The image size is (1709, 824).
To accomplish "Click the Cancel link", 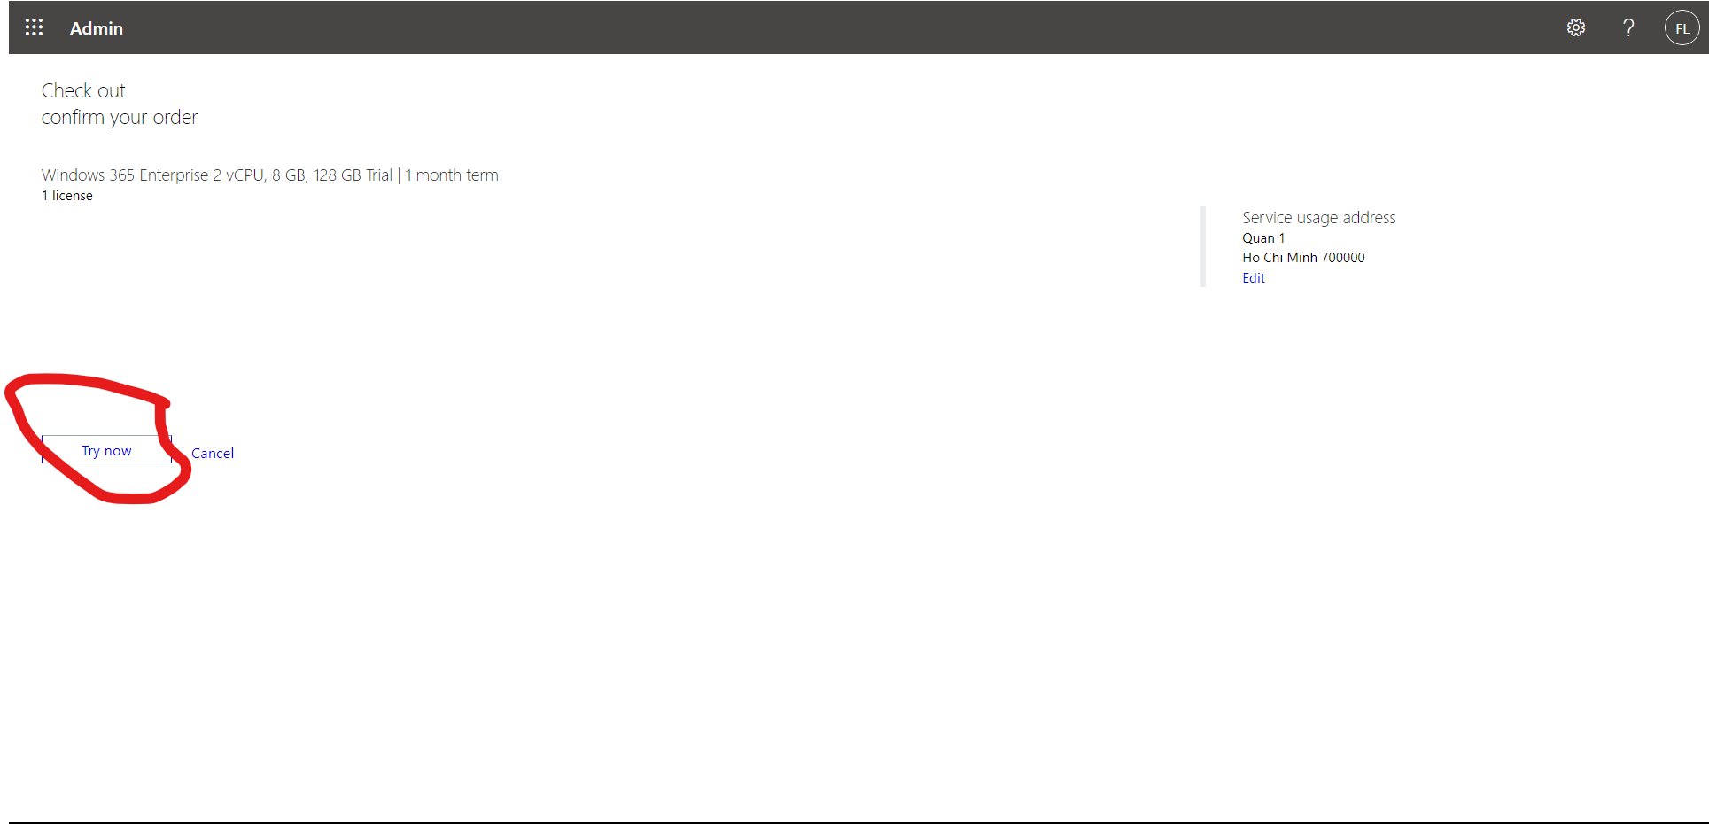I will (213, 453).
